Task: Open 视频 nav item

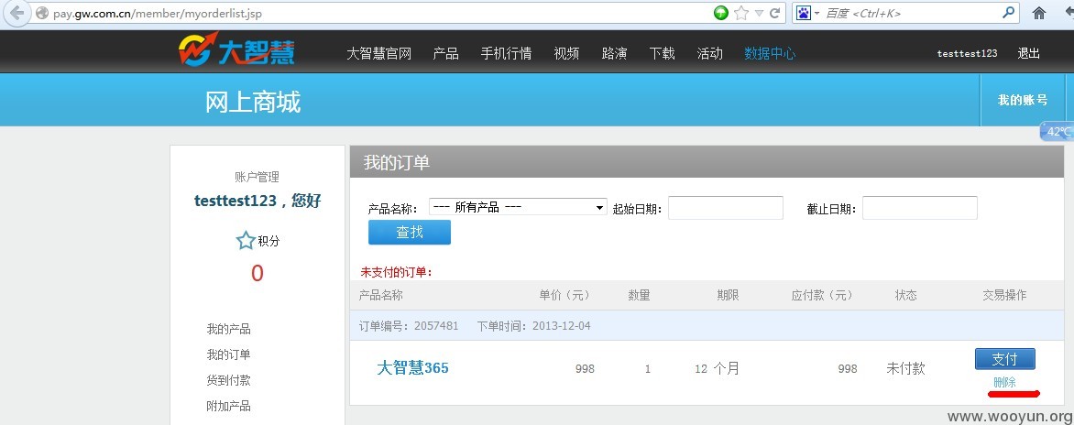Action: 566,53
